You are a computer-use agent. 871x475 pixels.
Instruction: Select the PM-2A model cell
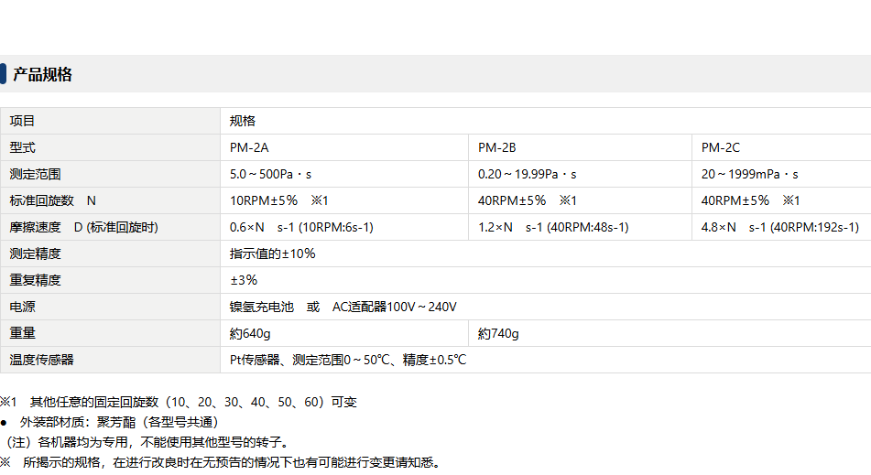coord(249,147)
